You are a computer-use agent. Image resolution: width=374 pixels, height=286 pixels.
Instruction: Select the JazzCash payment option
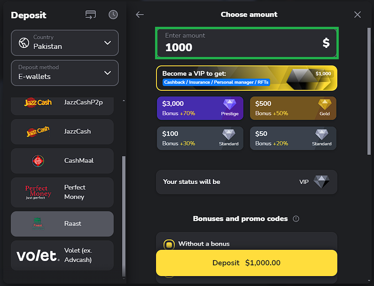(x=62, y=132)
